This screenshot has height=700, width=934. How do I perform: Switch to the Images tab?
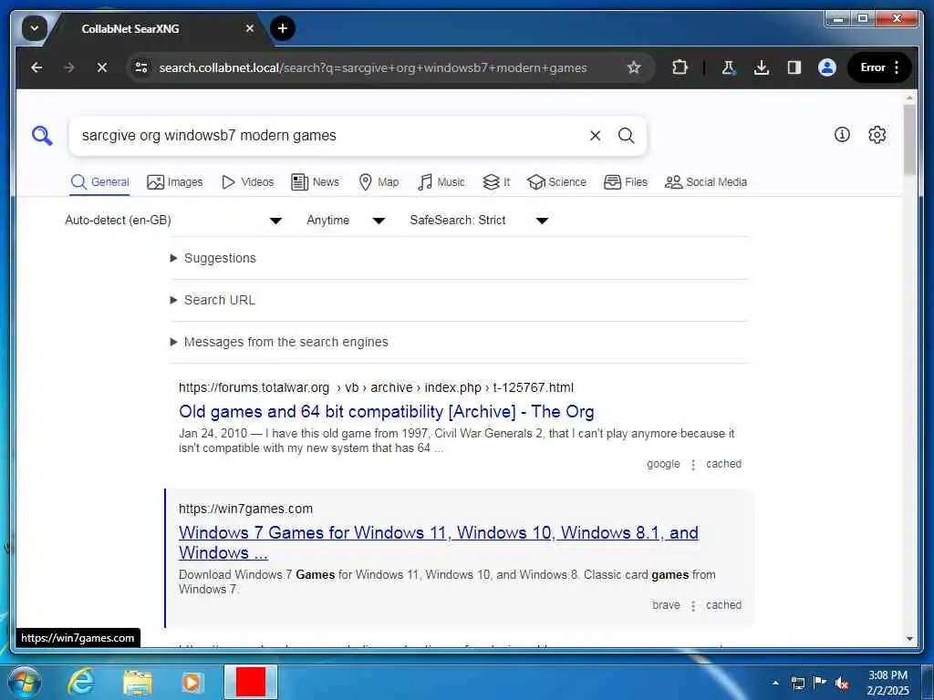(174, 182)
